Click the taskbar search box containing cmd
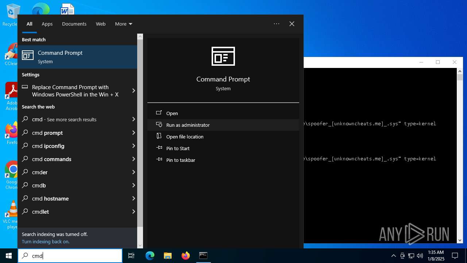Image resolution: width=467 pixels, height=263 pixels. point(70,256)
